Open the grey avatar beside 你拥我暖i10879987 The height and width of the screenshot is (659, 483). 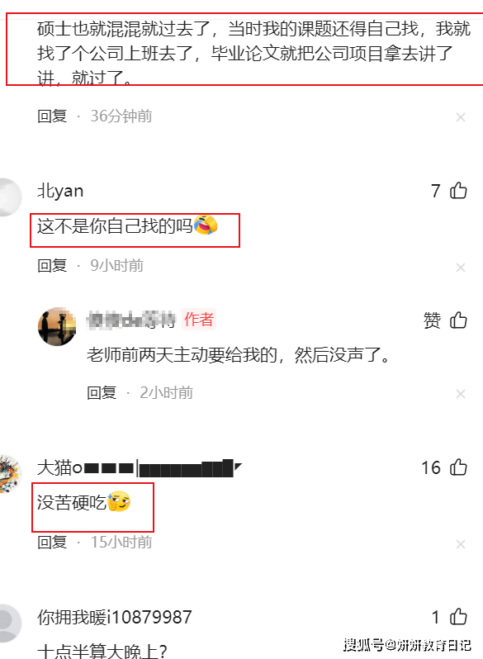click(x=10, y=623)
